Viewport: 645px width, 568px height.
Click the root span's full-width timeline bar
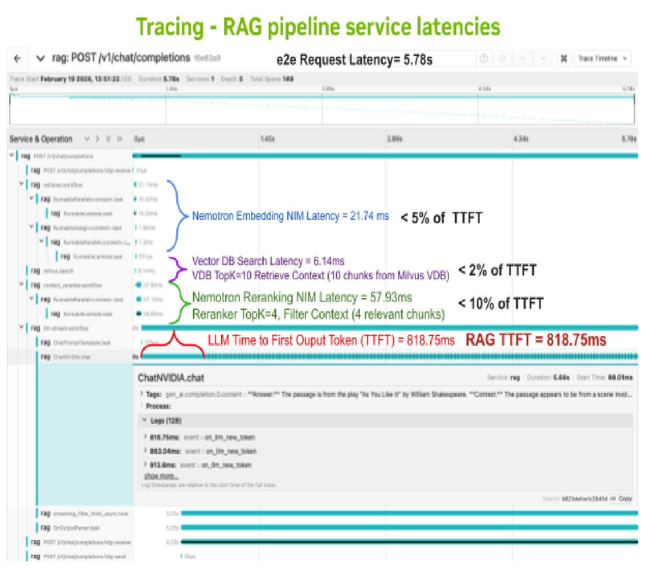click(x=385, y=156)
